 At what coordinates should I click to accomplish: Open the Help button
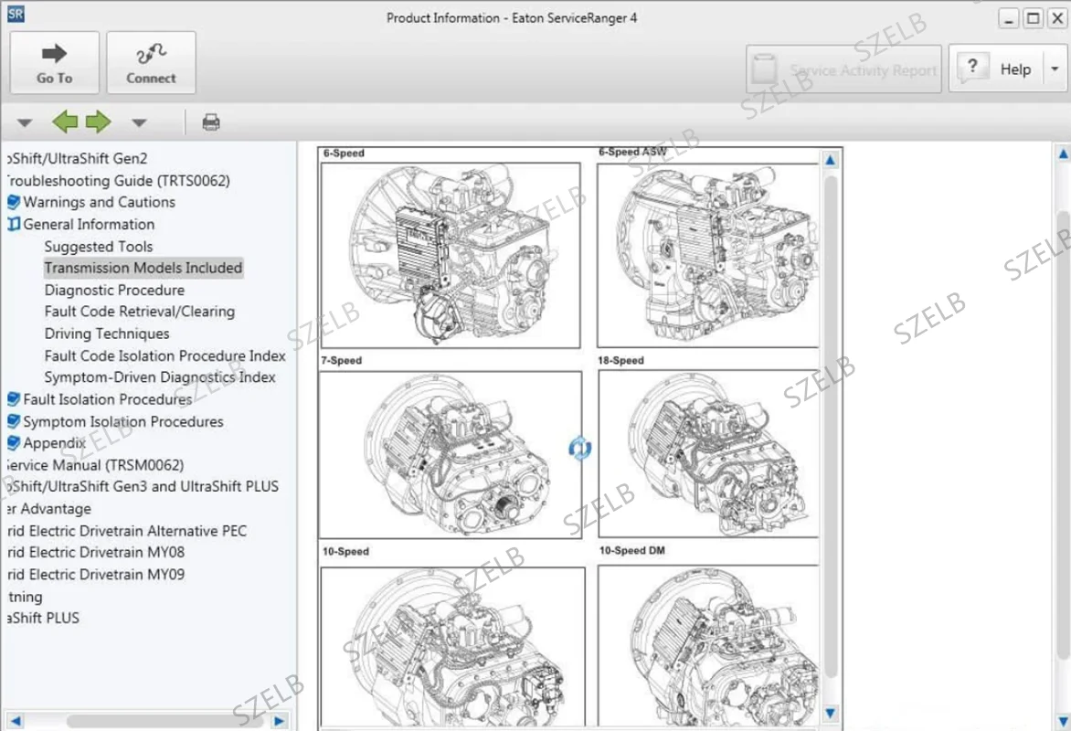coord(997,69)
